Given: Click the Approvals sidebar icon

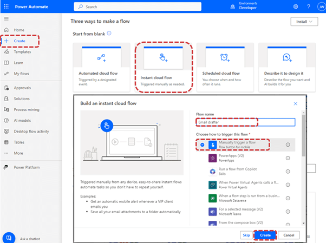Looking at the screenshot, I should pyautogui.click(x=6, y=88).
